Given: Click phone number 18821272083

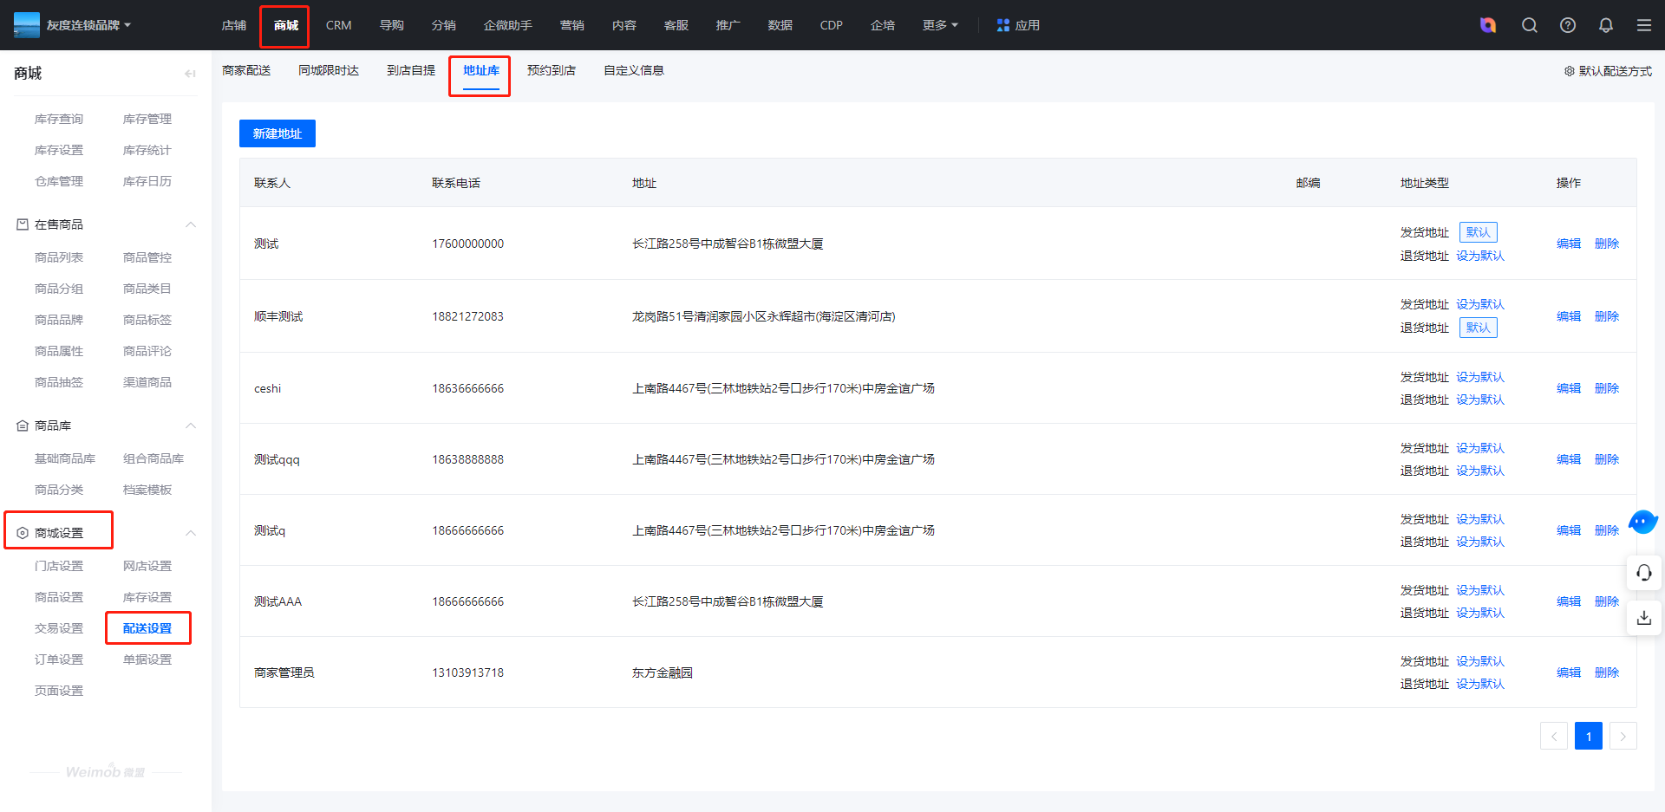Looking at the screenshot, I should coord(467,316).
